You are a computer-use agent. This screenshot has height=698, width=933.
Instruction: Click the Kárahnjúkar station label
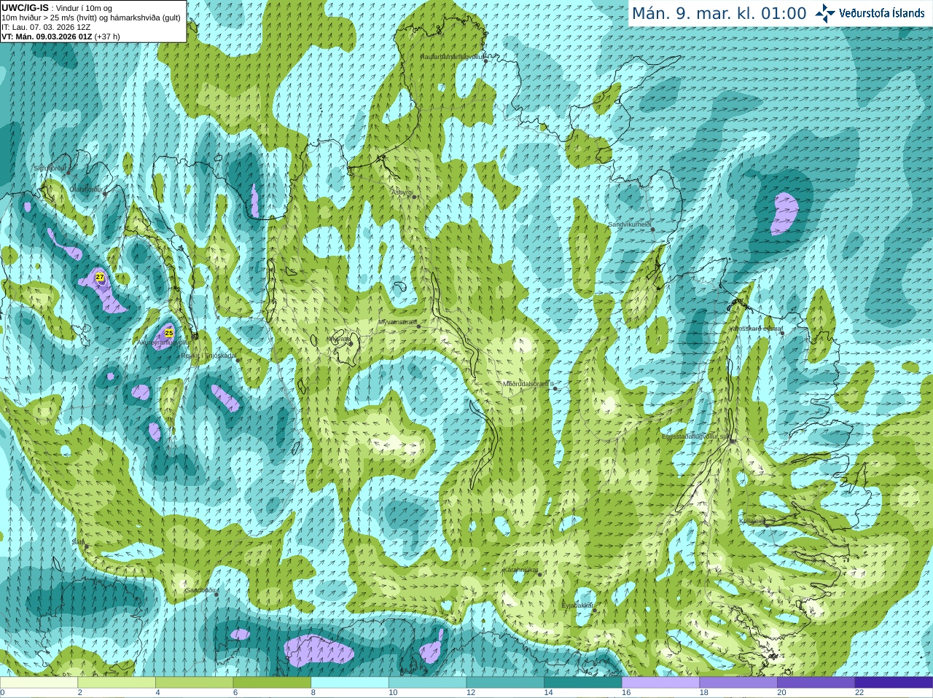click(520, 570)
